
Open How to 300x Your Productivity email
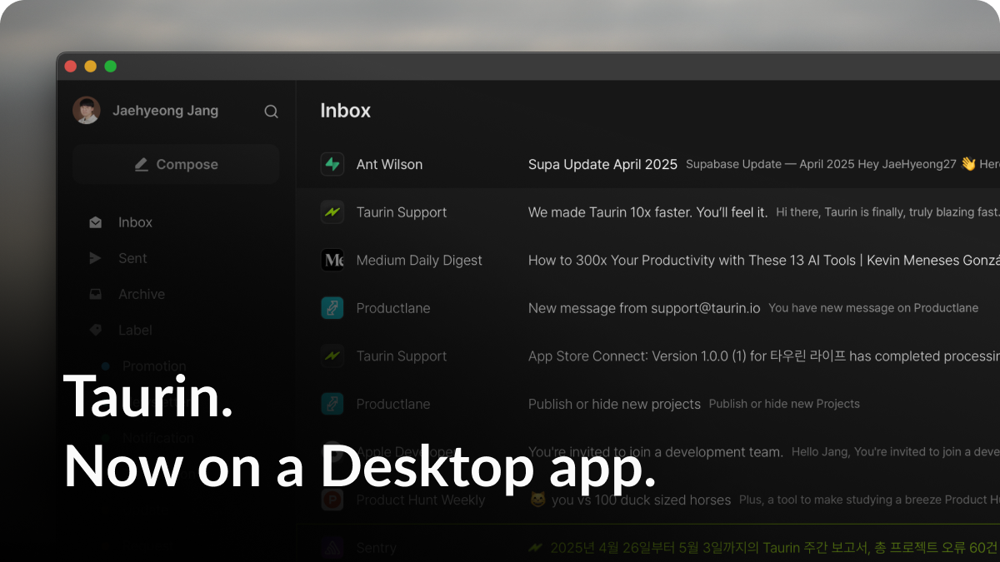pos(764,261)
